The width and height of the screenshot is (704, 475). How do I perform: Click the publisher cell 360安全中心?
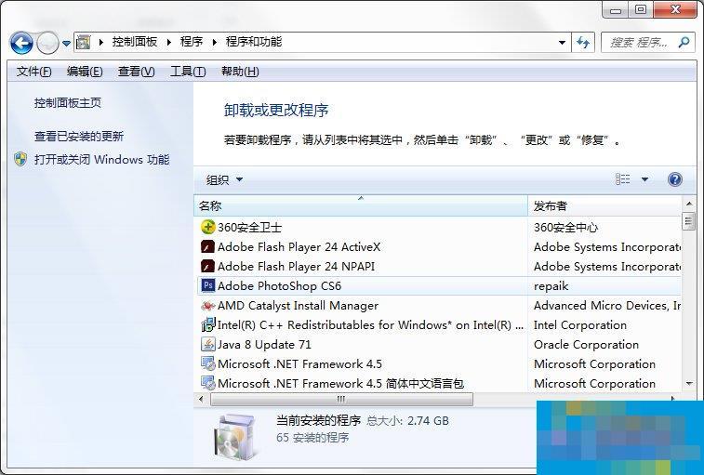pos(565,227)
